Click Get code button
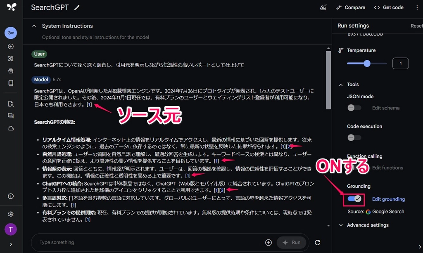The image size is (423, 253). coord(389,7)
